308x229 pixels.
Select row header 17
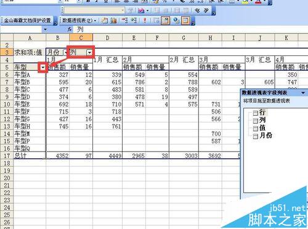[7, 156]
